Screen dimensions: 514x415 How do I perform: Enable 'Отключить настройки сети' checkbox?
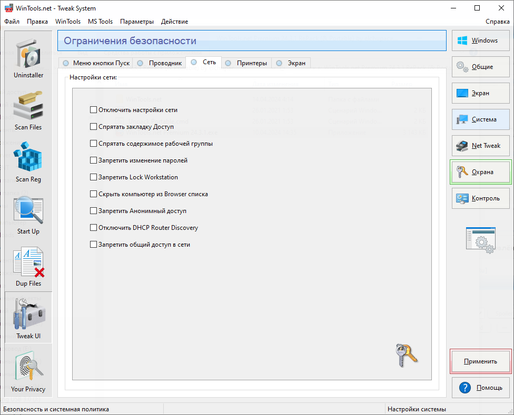click(94, 110)
